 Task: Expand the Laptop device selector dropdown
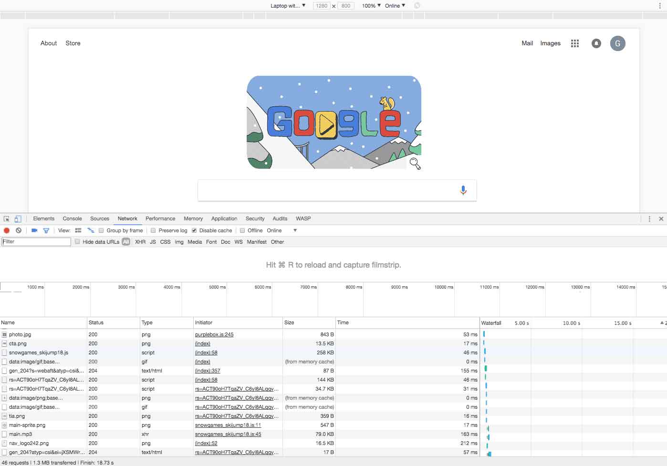288,6
